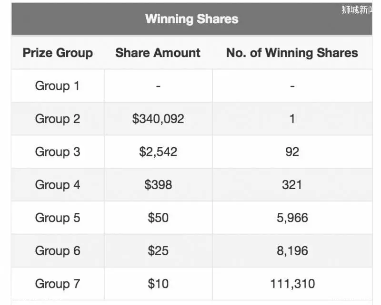Click the 92 winning shares value
Image resolution: width=381 pixels, height=305 pixels.
click(x=292, y=152)
